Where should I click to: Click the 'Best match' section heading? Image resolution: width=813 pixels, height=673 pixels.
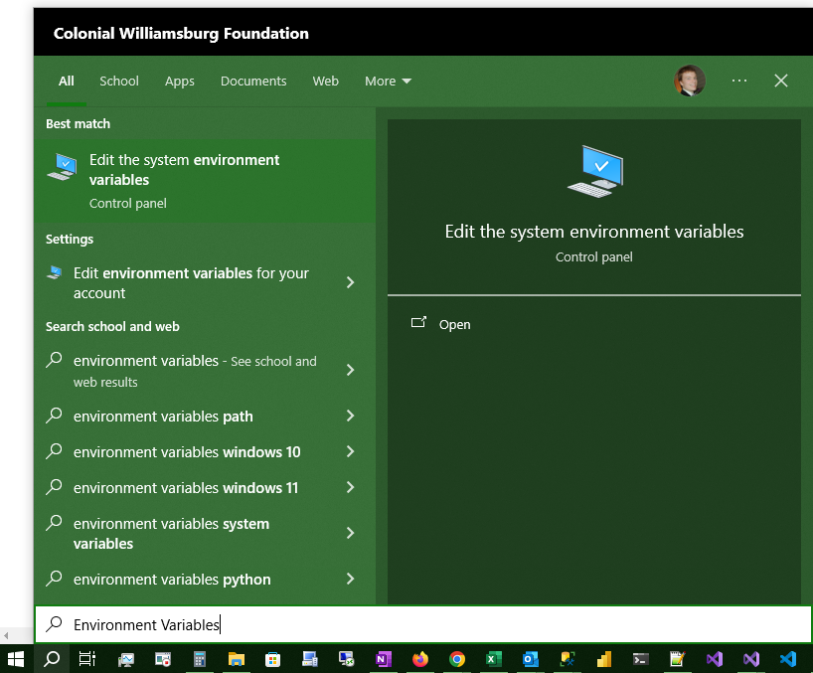pos(78,123)
